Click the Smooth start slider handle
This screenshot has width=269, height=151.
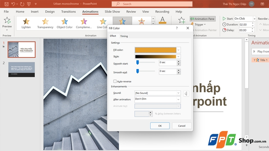point(138,62)
